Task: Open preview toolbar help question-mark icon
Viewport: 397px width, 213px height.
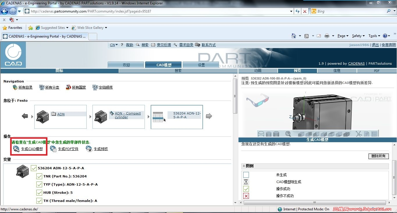Action: point(367,134)
